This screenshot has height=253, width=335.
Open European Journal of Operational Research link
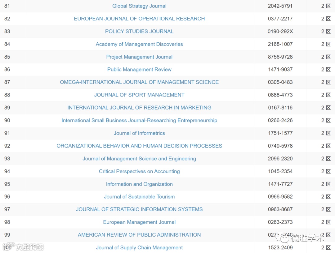[x=139, y=19]
